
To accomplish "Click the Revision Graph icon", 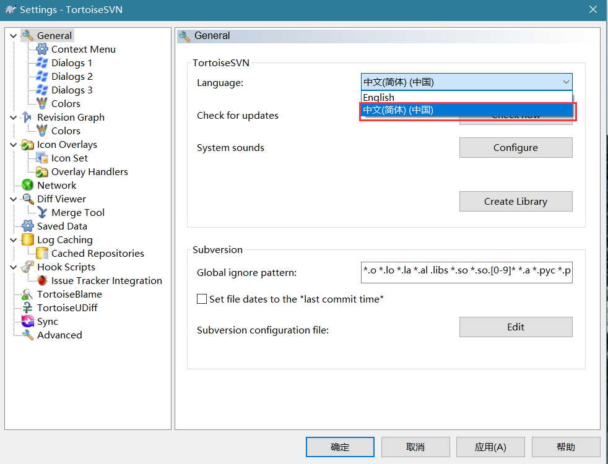I will [27, 117].
